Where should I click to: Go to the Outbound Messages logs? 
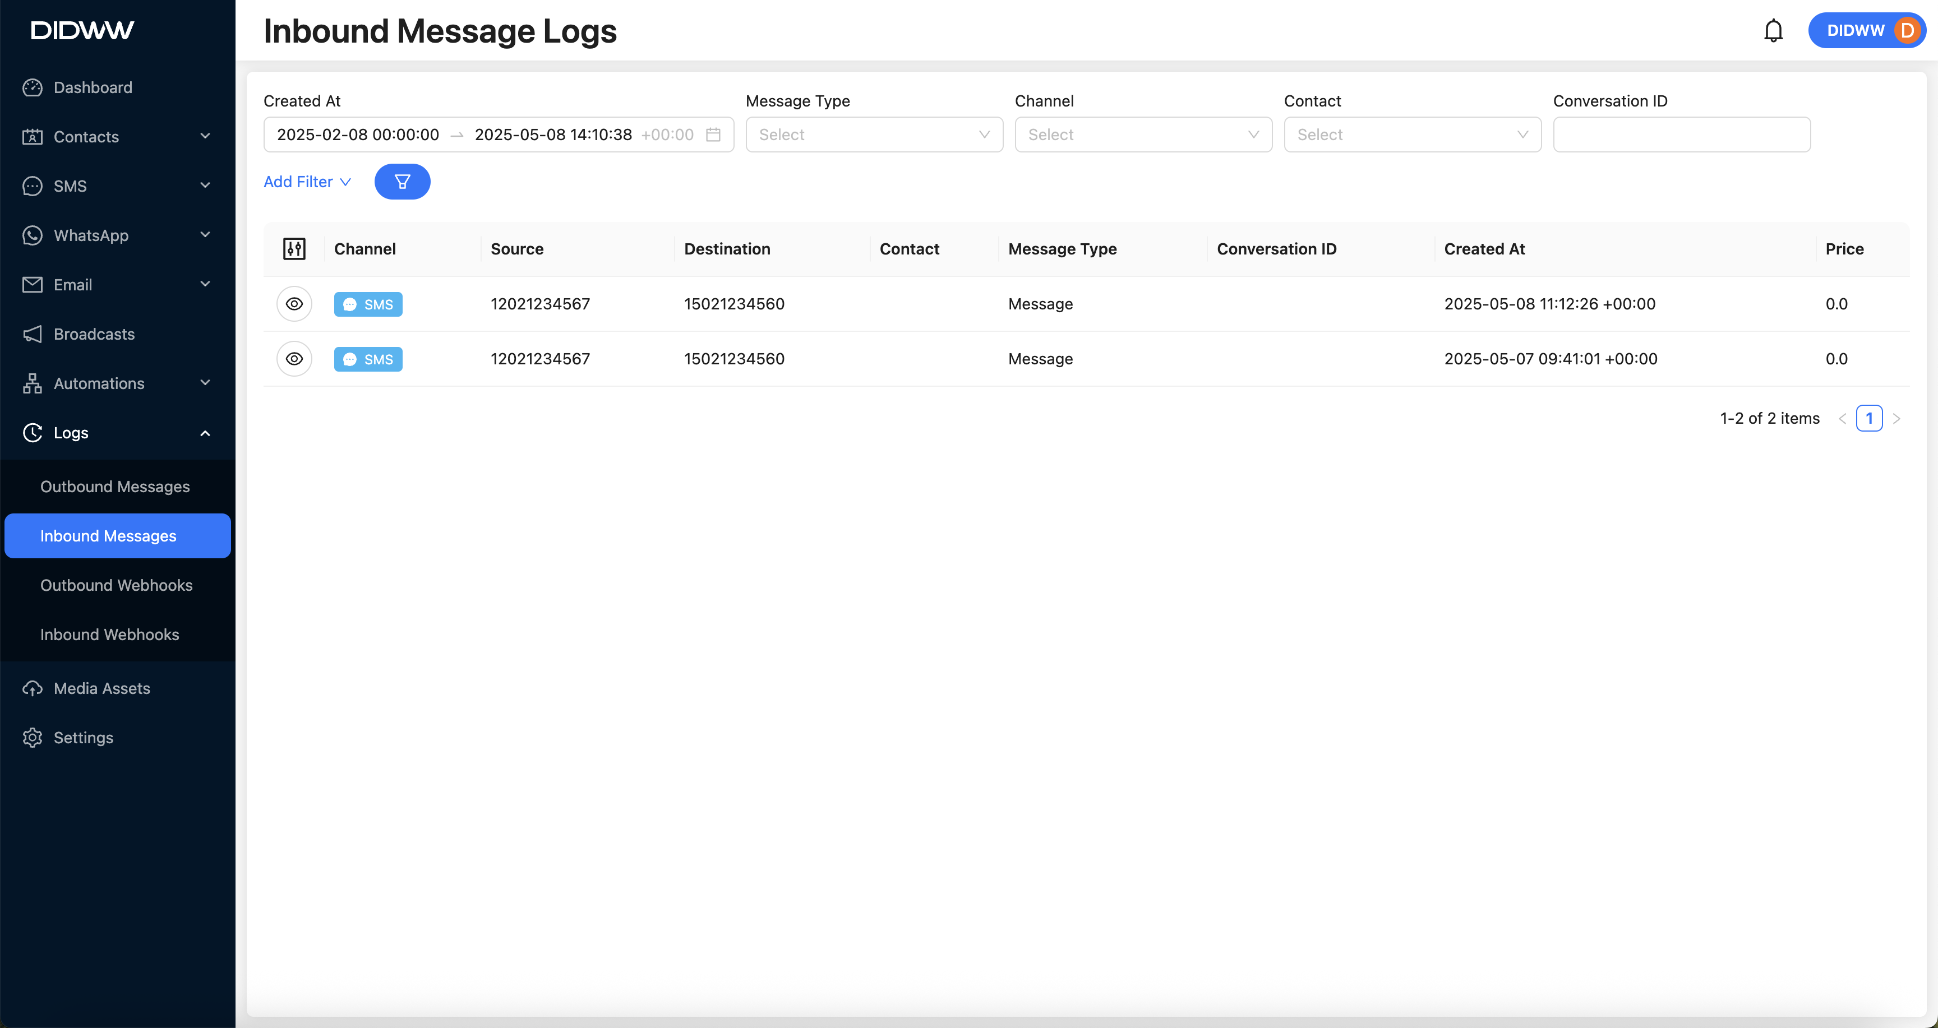coord(115,487)
